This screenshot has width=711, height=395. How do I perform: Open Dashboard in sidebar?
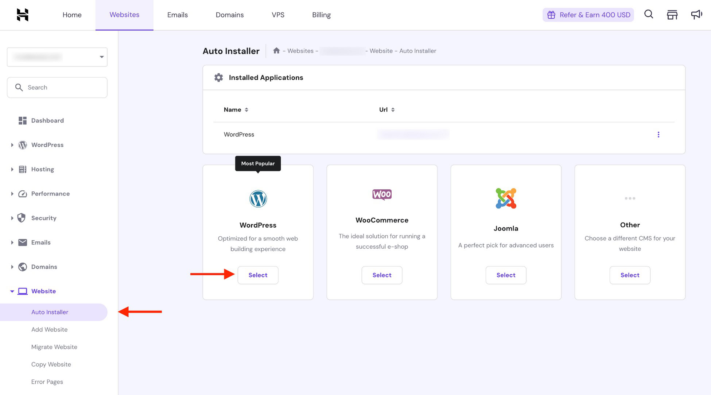point(47,120)
